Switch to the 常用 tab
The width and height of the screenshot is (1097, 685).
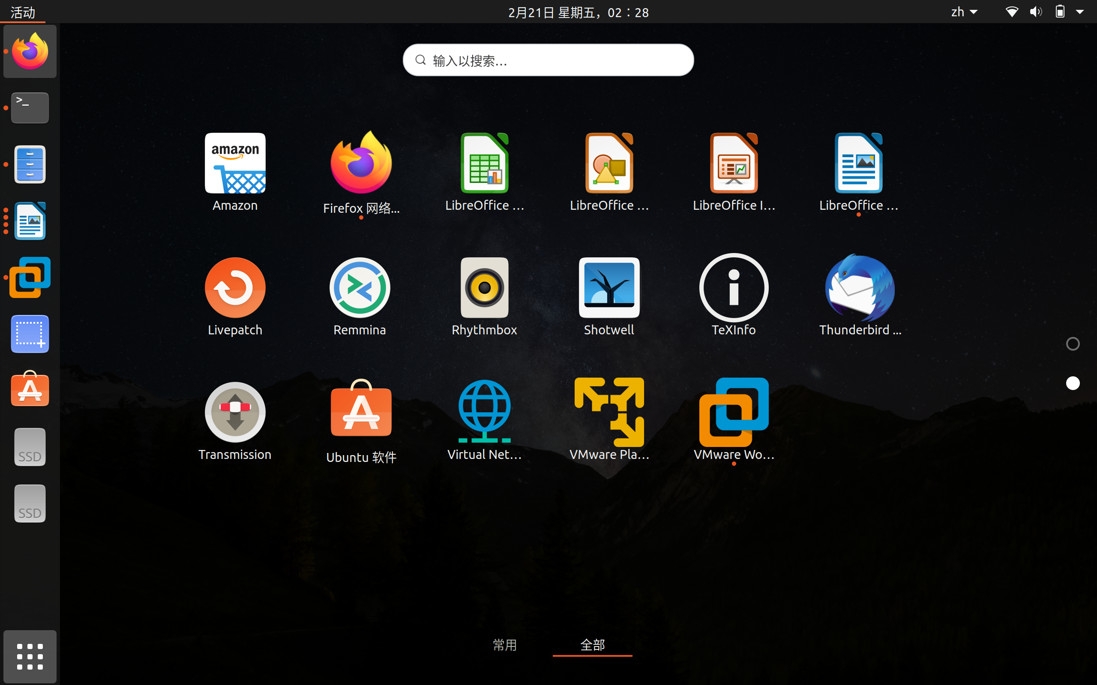pos(504,644)
